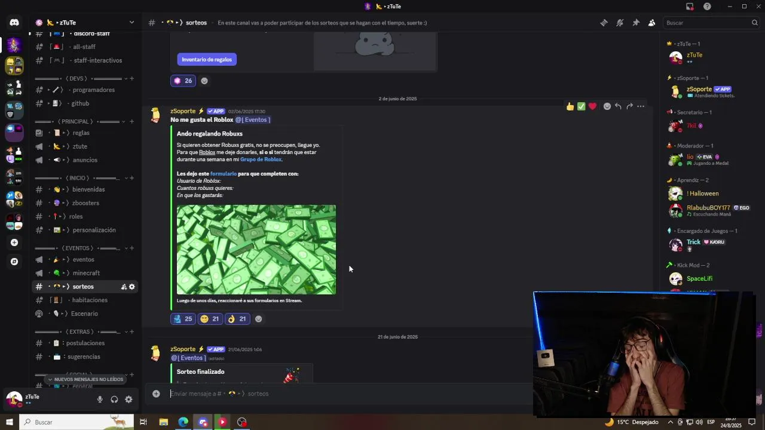765x430 pixels.
Task: Open the anuncios channel
Action: click(x=85, y=160)
